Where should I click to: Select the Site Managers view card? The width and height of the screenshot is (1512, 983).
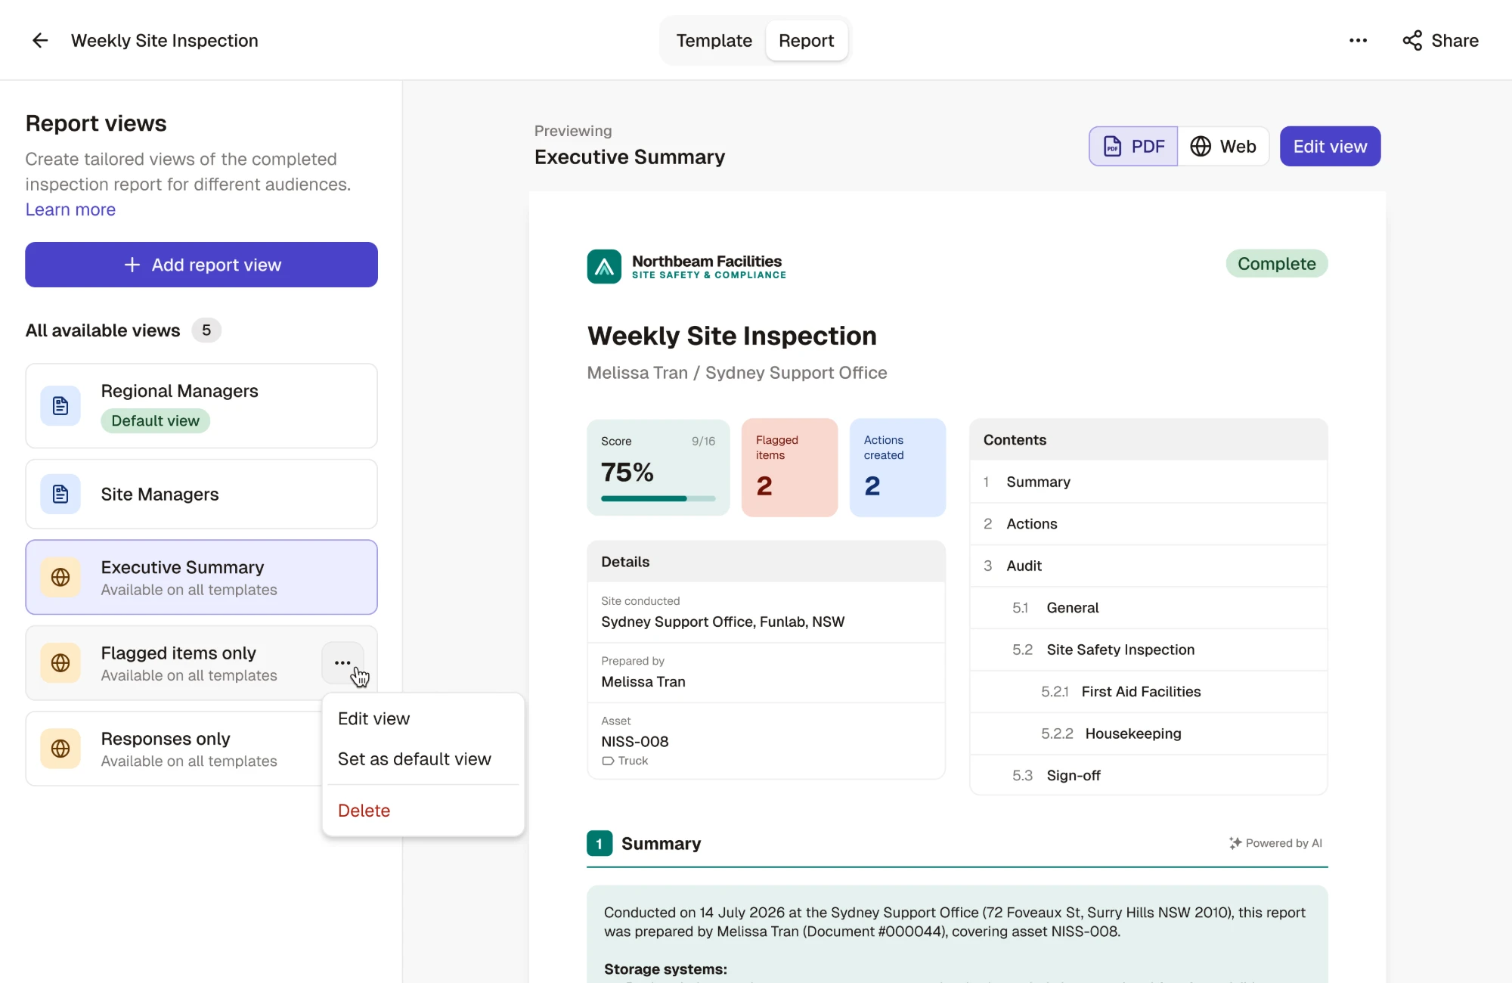click(201, 495)
